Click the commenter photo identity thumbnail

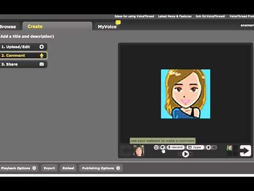click(x=139, y=151)
